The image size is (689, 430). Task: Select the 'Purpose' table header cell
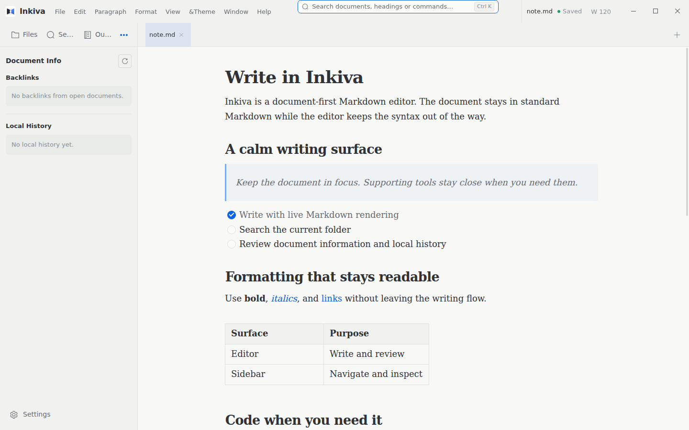(x=376, y=334)
